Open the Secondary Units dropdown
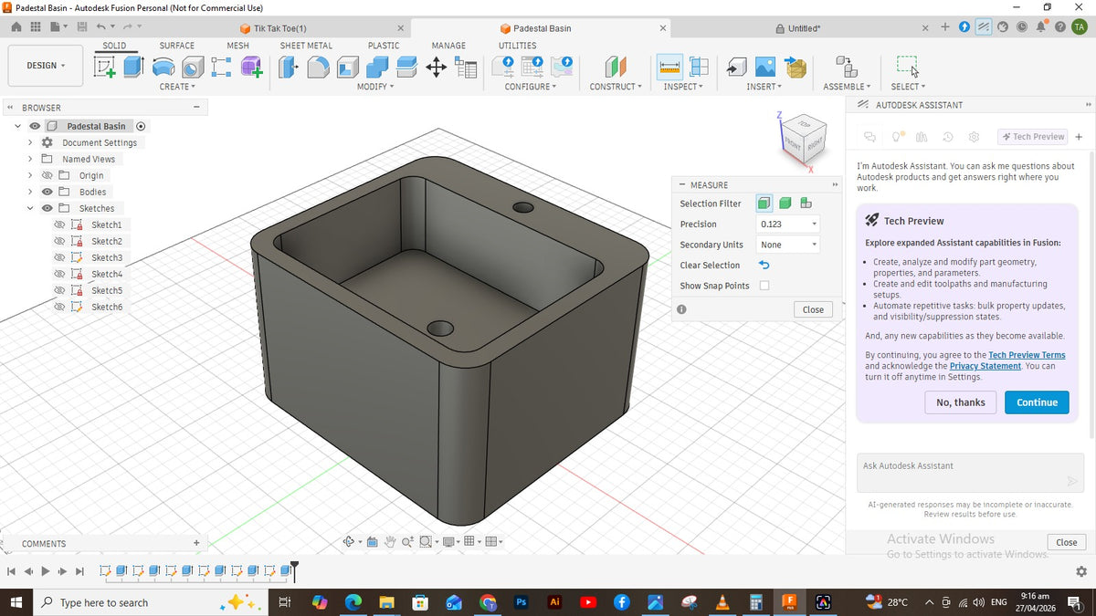 point(787,245)
